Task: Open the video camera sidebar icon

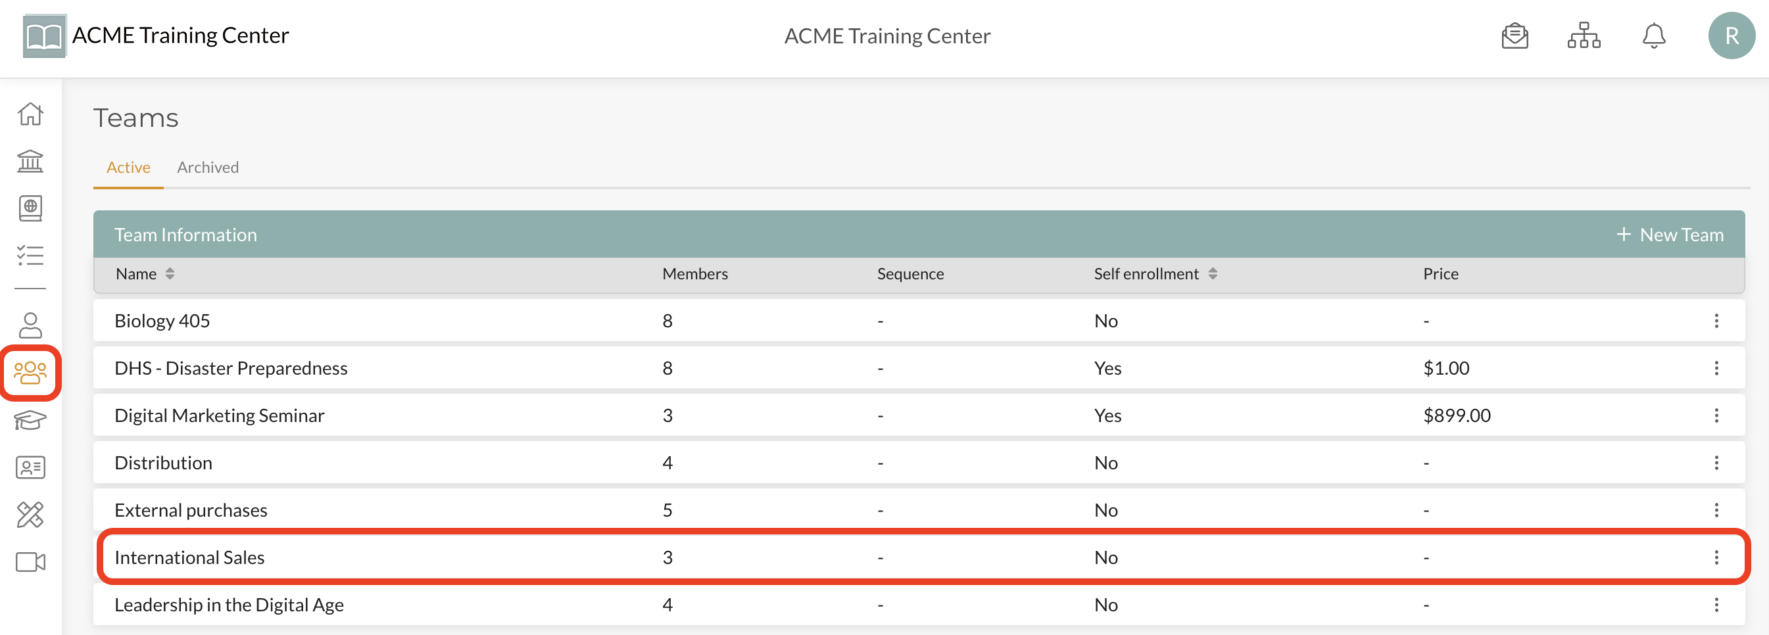Action: (30, 562)
